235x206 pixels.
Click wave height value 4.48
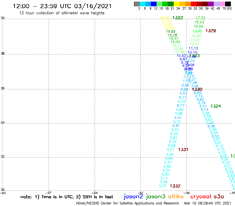coord(167,166)
